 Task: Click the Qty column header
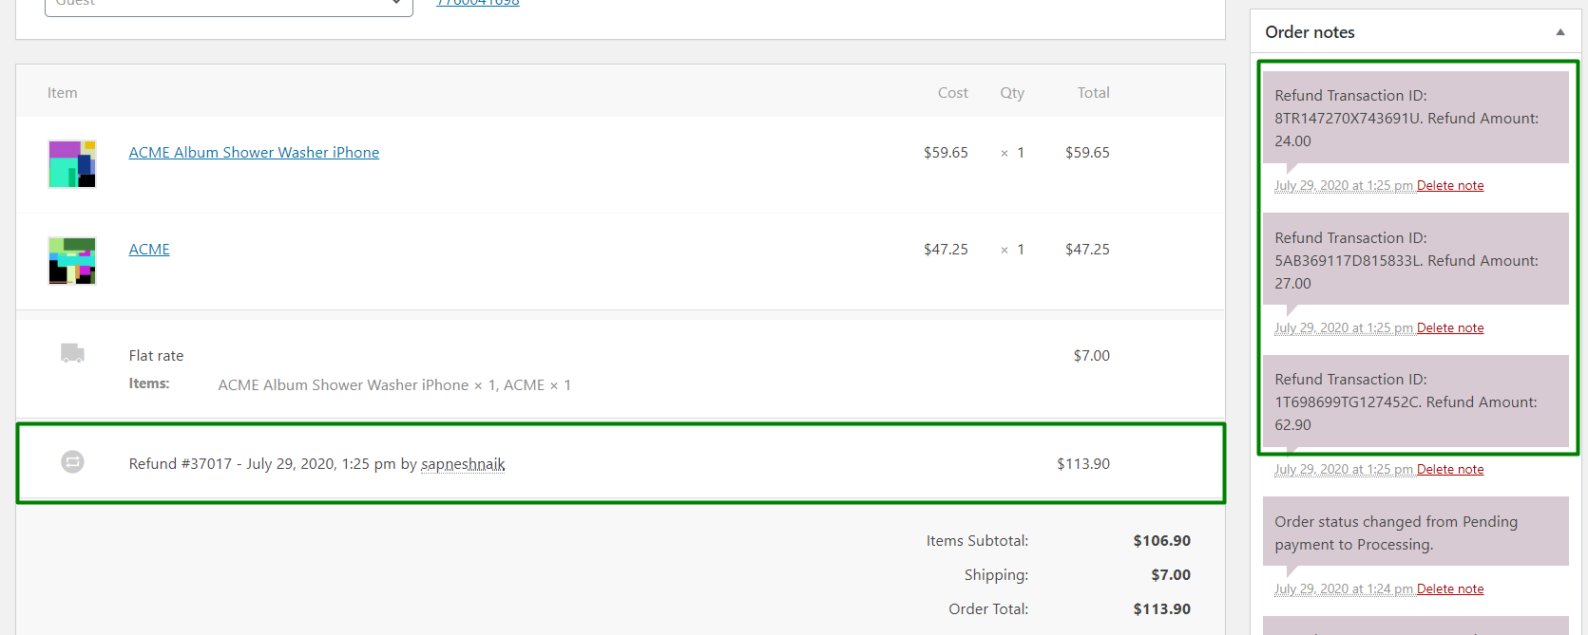pyautogui.click(x=1012, y=93)
